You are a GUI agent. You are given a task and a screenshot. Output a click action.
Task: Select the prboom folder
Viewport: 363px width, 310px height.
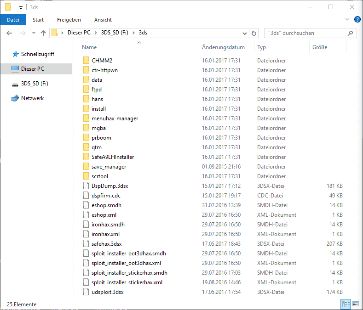pyautogui.click(x=101, y=138)
